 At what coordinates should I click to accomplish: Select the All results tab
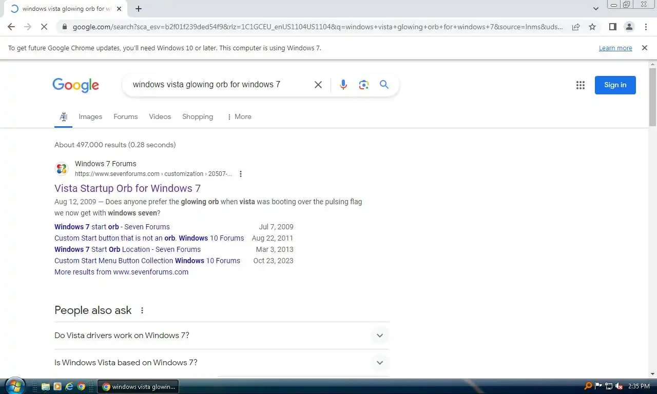[63, 117]
